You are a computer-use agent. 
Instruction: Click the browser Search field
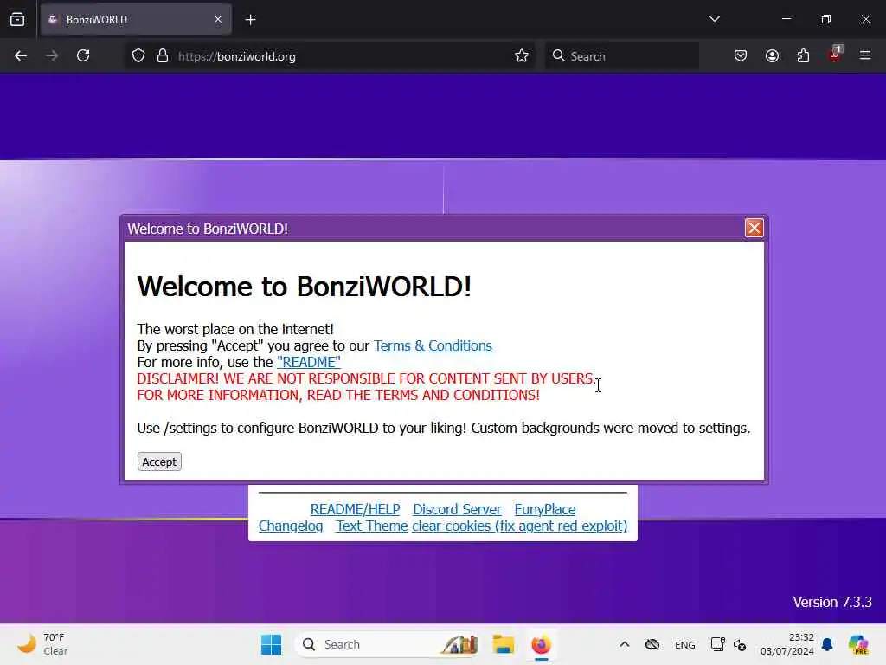point(622,56)
